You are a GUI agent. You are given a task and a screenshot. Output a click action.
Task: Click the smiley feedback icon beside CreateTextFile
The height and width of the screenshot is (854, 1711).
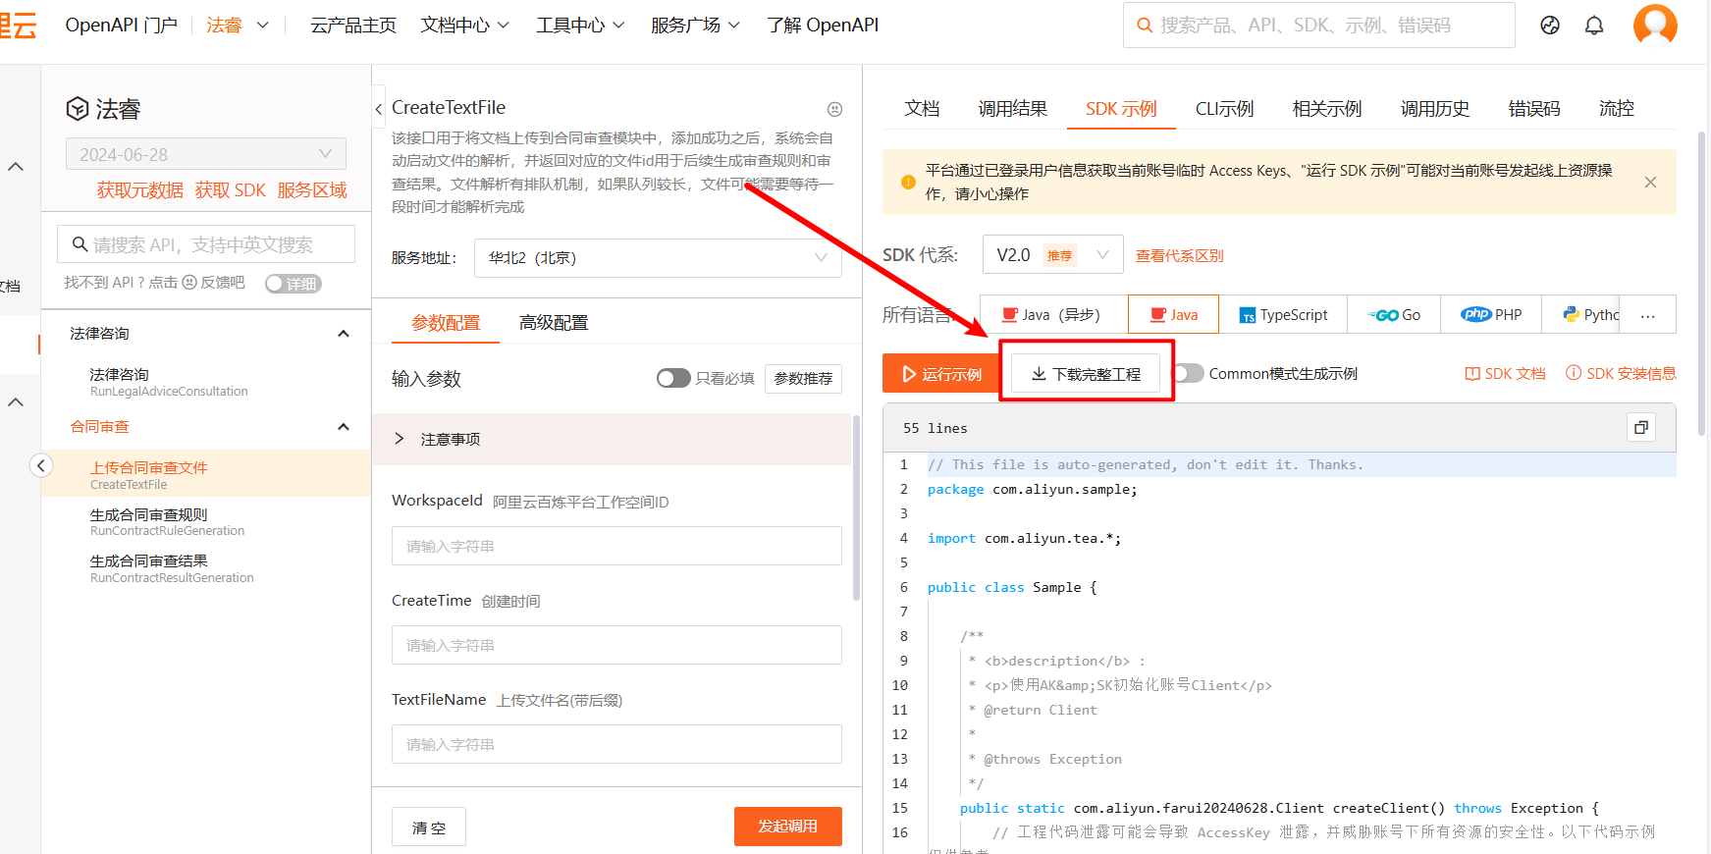click(x=834, y=109)
